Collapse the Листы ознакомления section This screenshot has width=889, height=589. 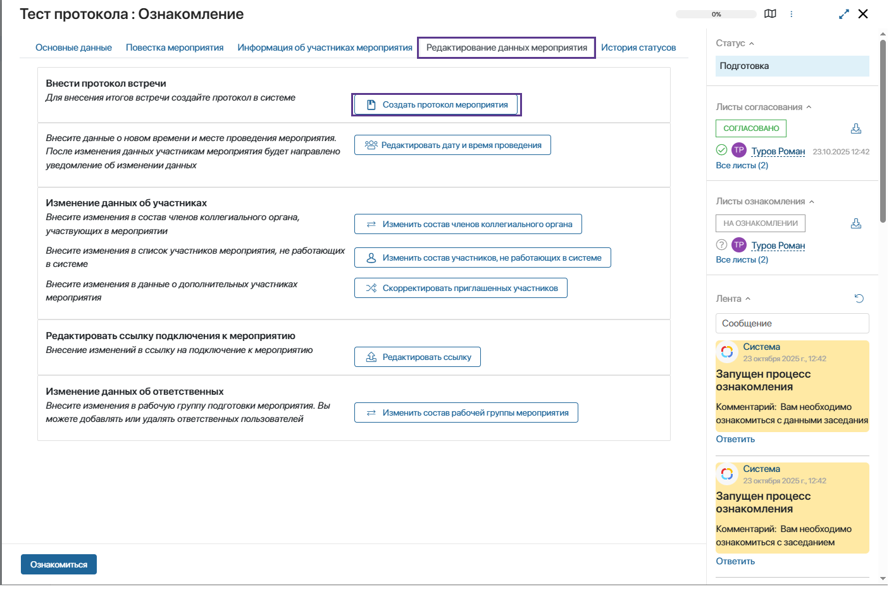tap(812, 202)
